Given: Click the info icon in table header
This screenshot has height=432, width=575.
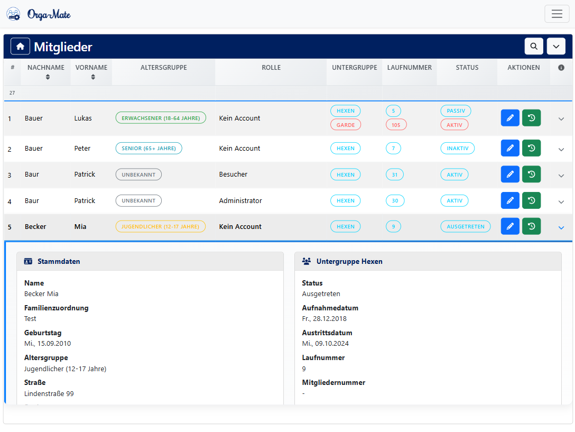Looking at the screenshot, I should 561,68.
